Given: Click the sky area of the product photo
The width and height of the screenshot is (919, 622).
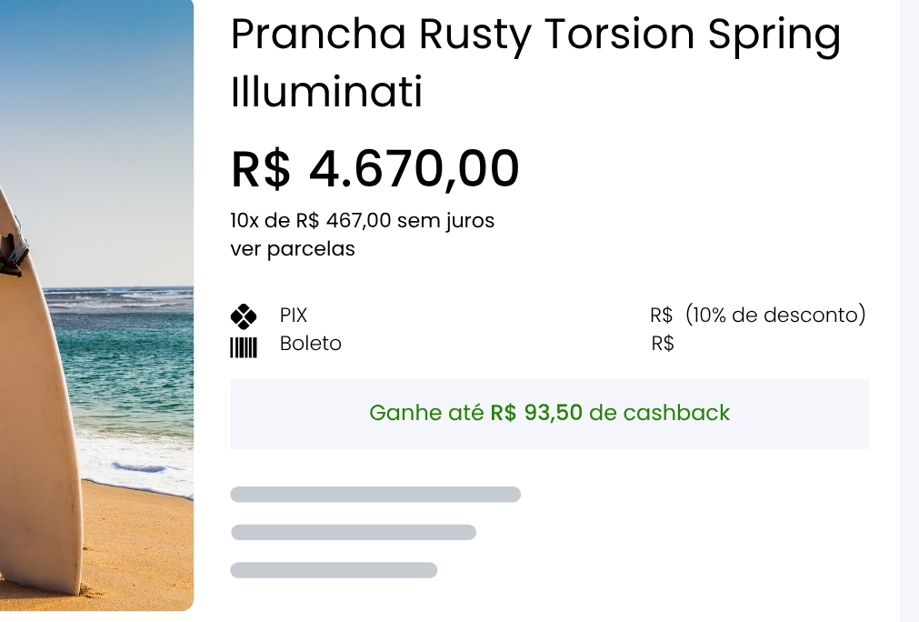Looking at the screenshot, I should [x=100, y=136].
